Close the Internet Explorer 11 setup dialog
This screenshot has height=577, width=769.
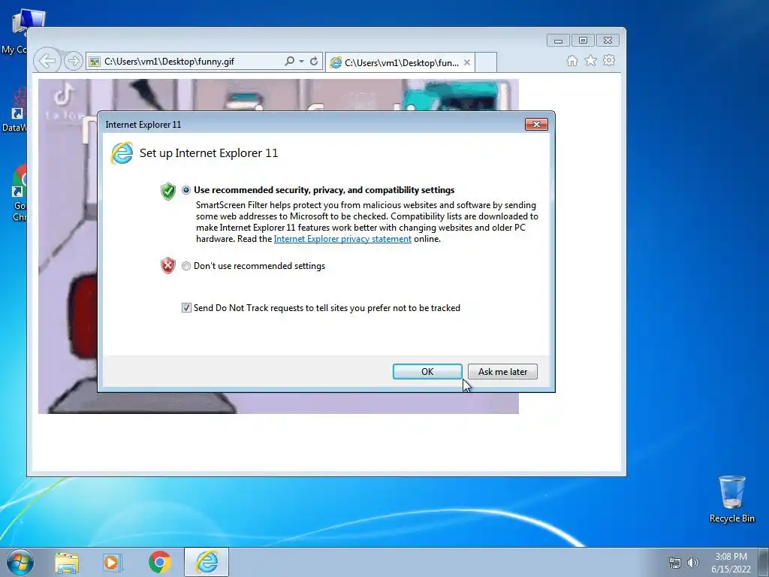tap(536, 125)
